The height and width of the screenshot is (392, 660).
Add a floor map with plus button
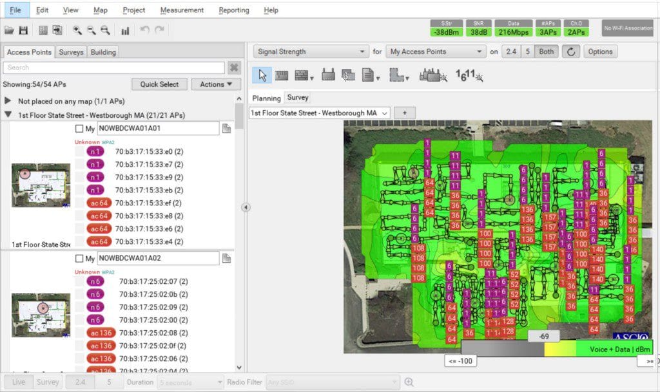coord(405,113)
